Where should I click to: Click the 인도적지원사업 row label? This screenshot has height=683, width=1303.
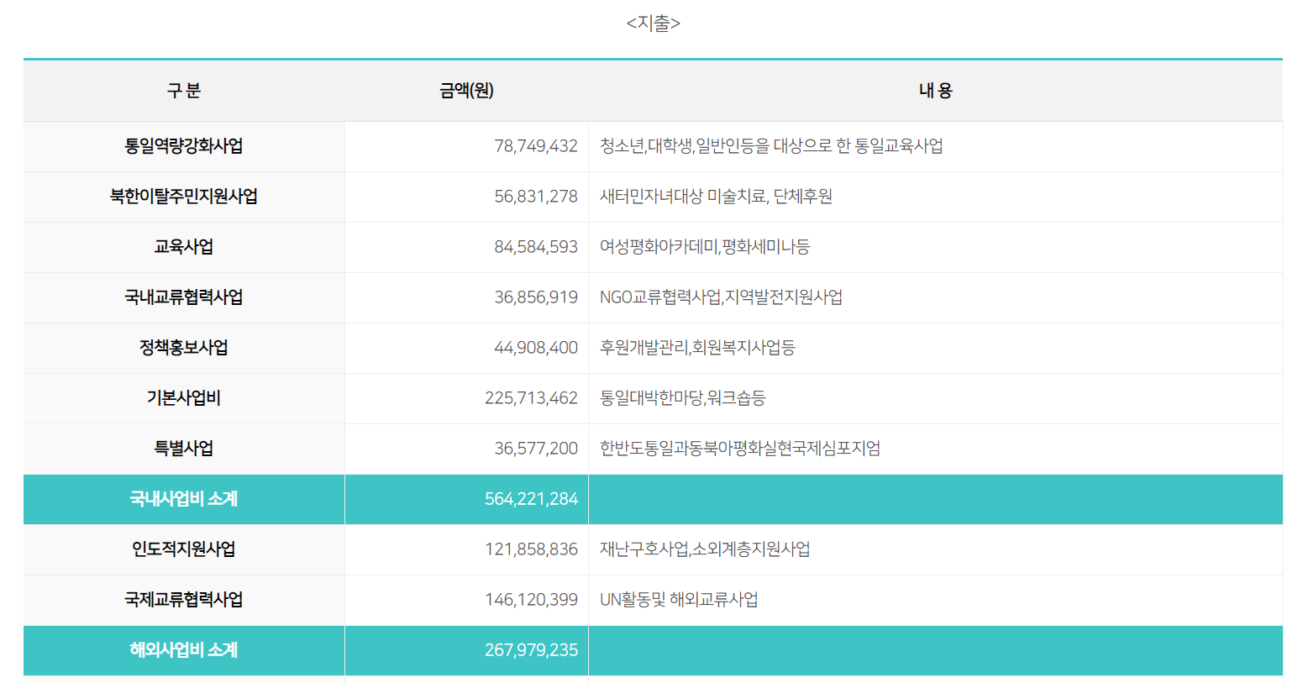point(184,549)
